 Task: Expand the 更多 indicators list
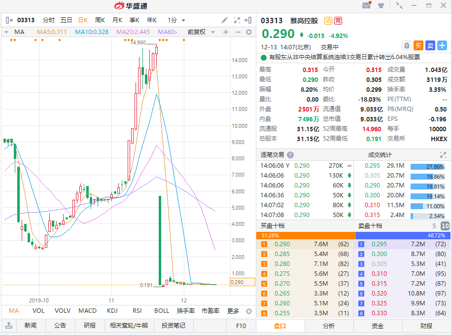coord(233,311)
